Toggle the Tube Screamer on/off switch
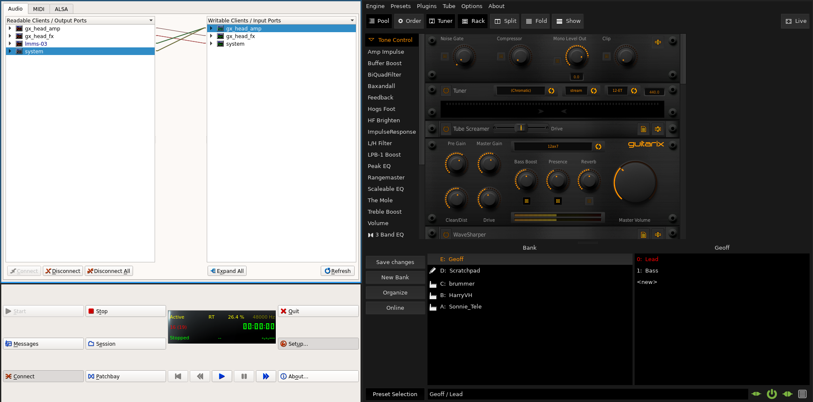Screen dimensions: 813x402 pos(446,129)
